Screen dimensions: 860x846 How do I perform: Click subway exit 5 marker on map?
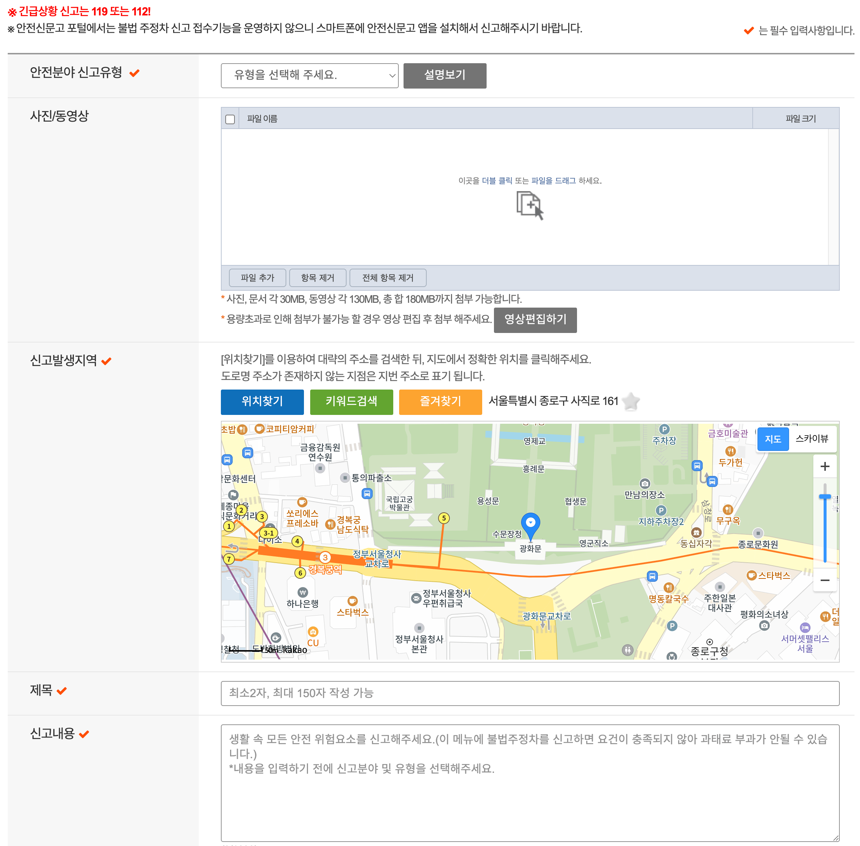point(444,518)
